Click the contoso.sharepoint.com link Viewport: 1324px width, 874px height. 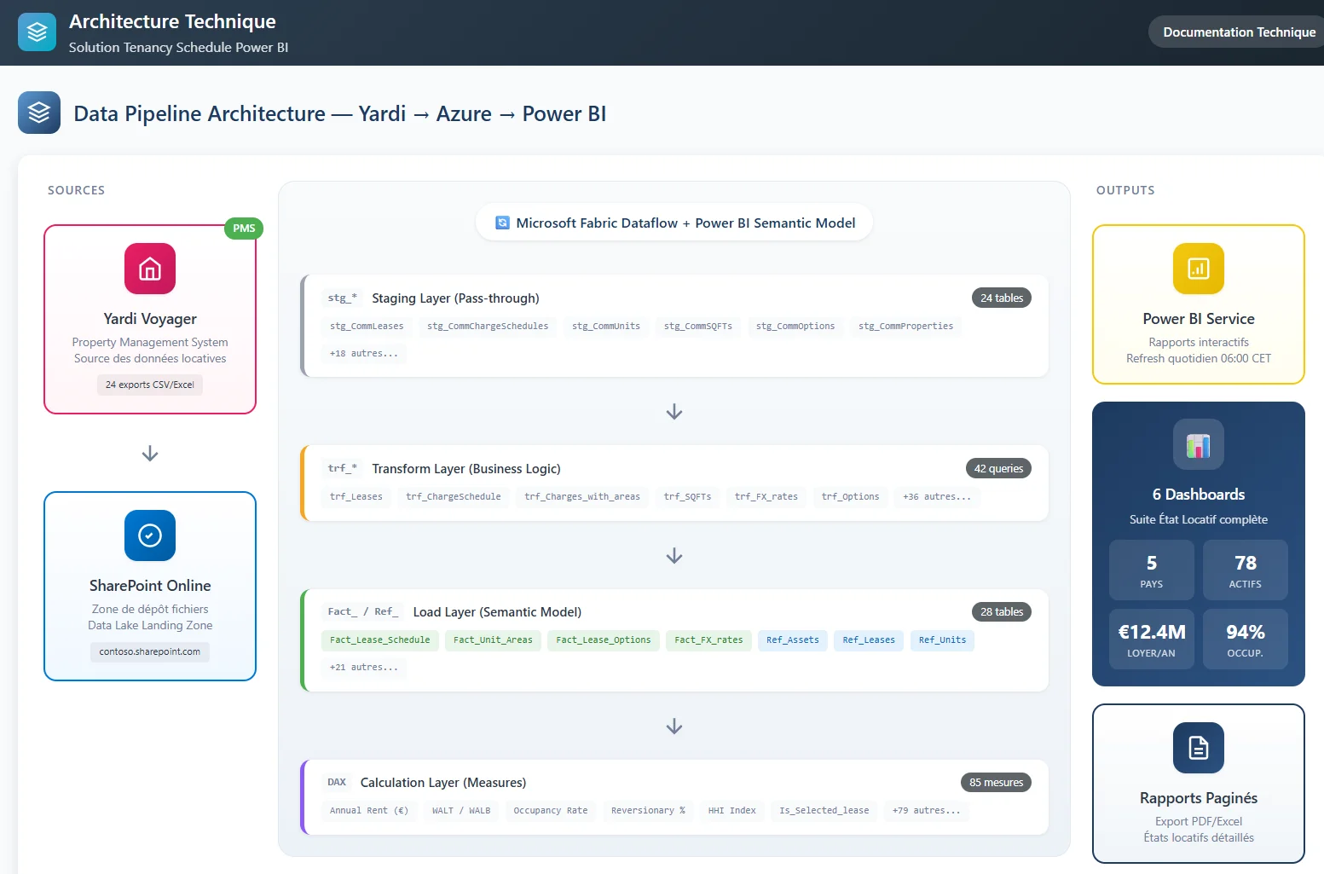[149, 651]
